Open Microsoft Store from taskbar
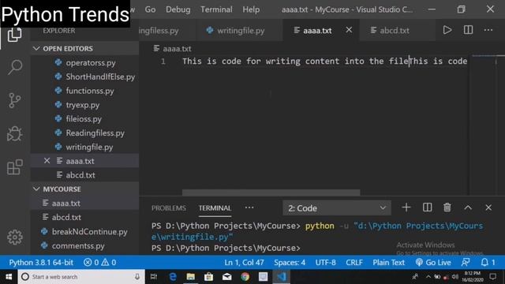505x284 pixels. point(208,277)
